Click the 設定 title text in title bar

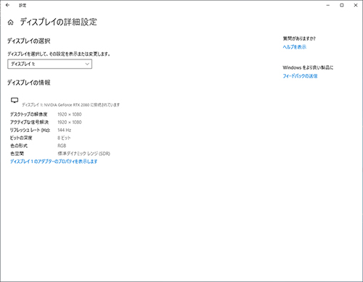click(x=23, y=5)
